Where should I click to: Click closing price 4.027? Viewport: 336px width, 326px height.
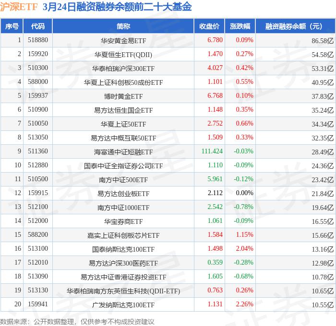pos(215,68)
